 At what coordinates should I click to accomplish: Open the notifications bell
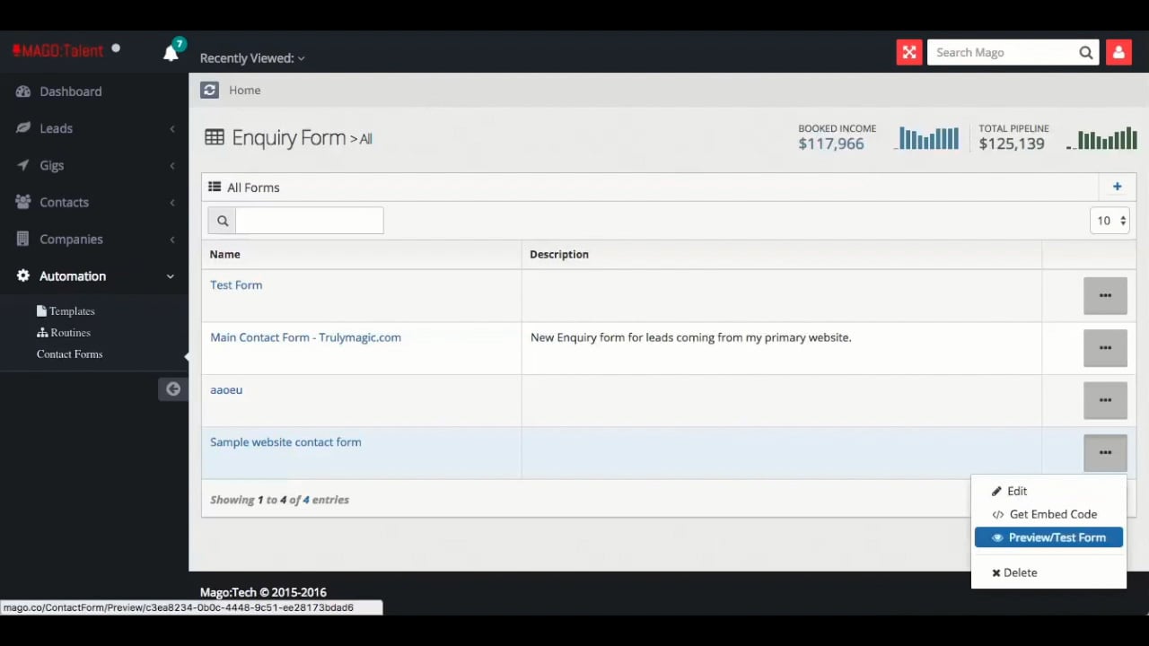coord(171,53)
